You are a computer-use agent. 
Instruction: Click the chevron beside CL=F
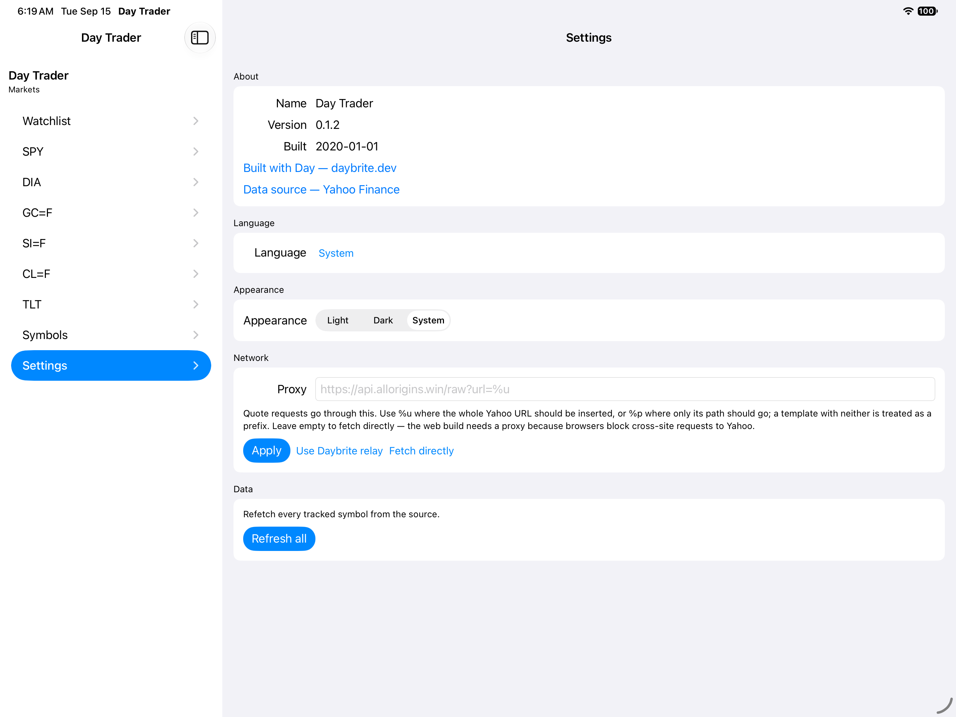(196, 274)
